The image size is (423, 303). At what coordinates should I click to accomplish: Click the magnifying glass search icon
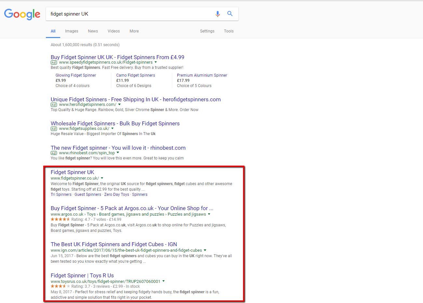click(x=230, y=14)
